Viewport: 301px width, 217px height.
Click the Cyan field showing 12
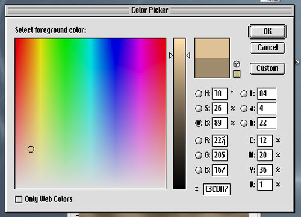265,141
